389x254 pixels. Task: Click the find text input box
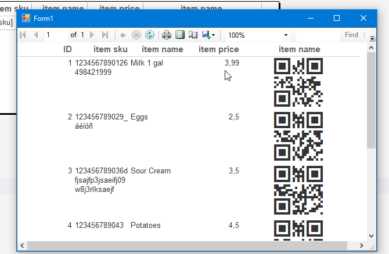click(318, 35)
